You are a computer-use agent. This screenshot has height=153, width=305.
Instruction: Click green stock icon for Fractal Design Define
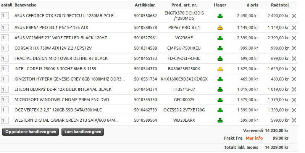click(220, 59)
